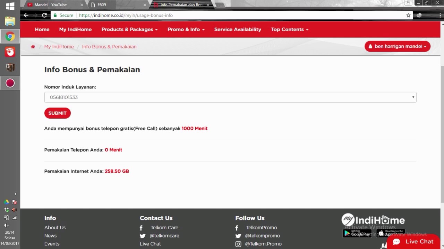Click Info Bonus & Pemakaian breadcrumb
The image size is (444, 249).
[x=109, y=47]
